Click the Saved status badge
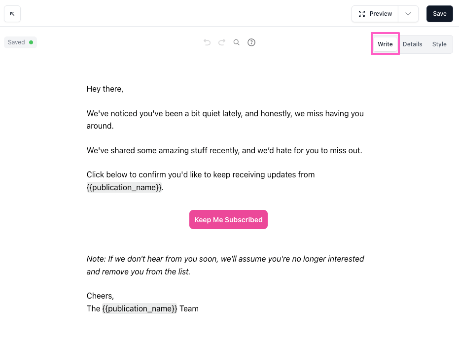 coord(20,42)
